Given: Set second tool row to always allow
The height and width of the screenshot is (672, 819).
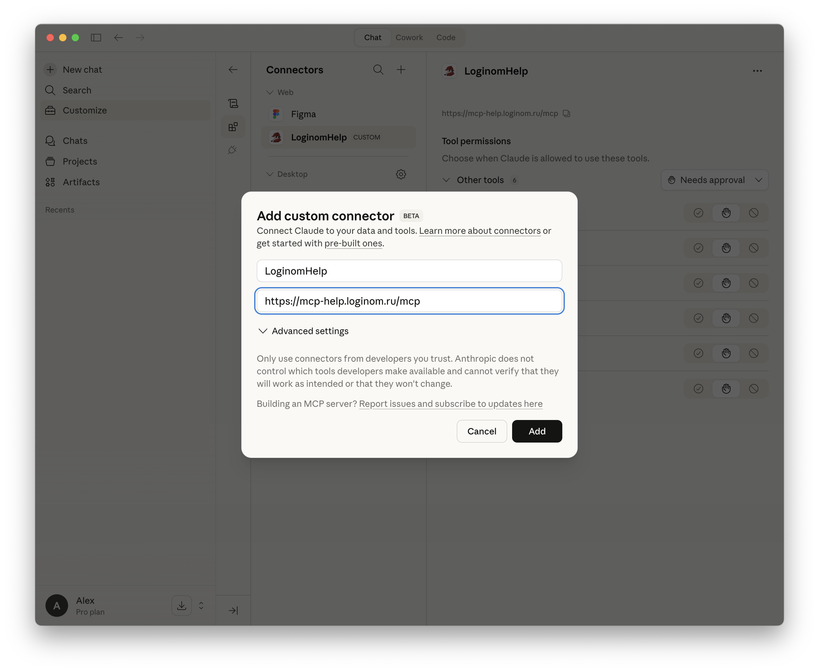Looking at the screenshot, I should [699, 248].
